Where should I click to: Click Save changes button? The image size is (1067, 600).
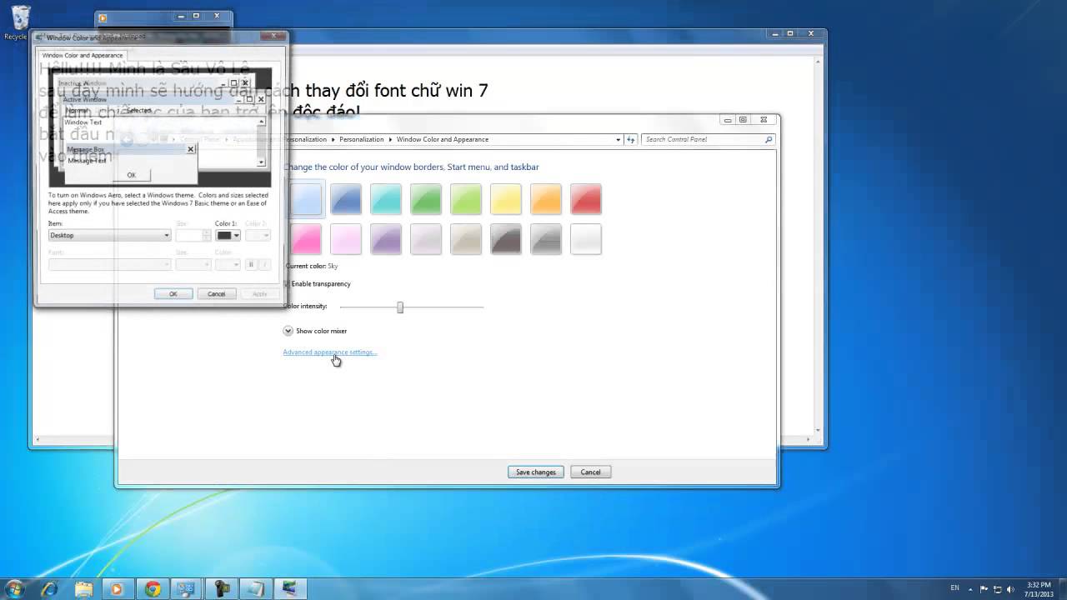(536, 472)
